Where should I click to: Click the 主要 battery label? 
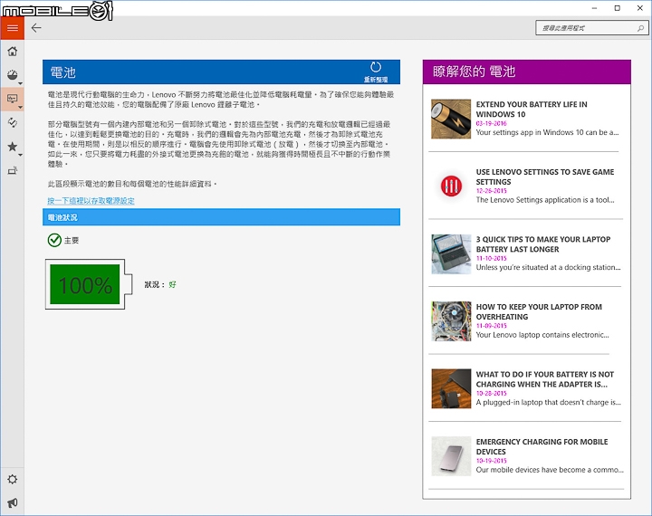[x=72, y=240]
